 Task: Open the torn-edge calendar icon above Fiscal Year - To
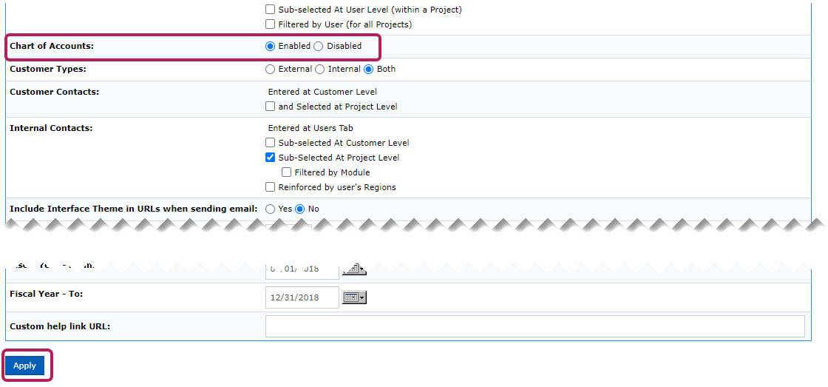(355, 269)
